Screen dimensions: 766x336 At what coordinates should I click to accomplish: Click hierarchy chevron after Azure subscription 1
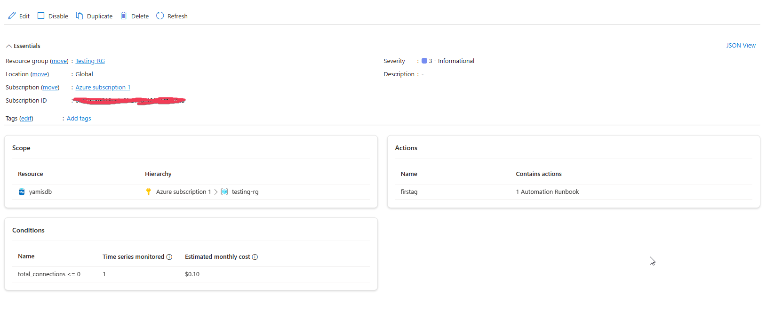[216, 192]
